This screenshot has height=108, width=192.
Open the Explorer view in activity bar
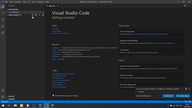[3, 7]
